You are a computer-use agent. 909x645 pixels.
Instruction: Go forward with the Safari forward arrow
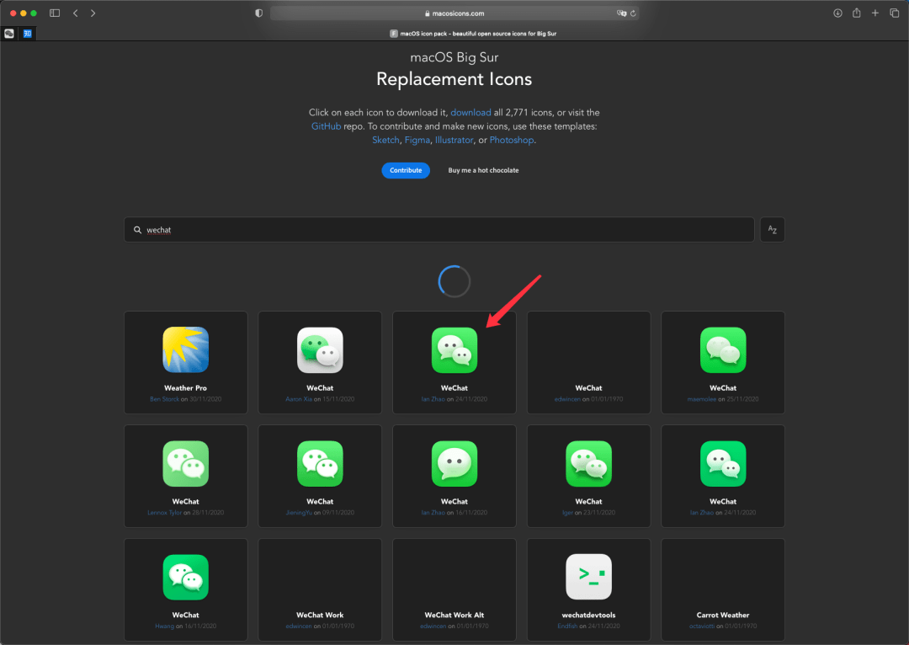[x=93, y=13]
